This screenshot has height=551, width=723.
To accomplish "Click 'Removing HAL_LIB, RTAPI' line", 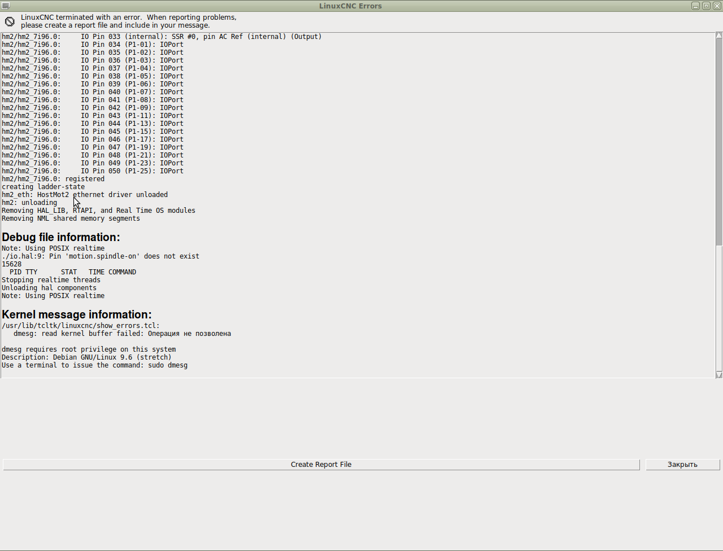I will point(98,211).
